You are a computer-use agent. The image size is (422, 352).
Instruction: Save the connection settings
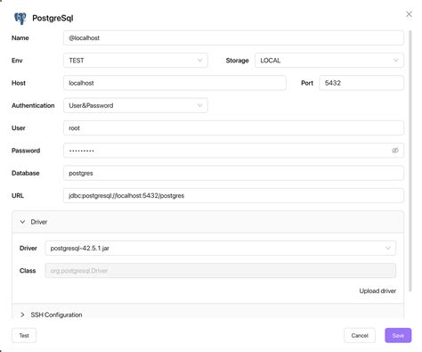[x=398, y=335]
